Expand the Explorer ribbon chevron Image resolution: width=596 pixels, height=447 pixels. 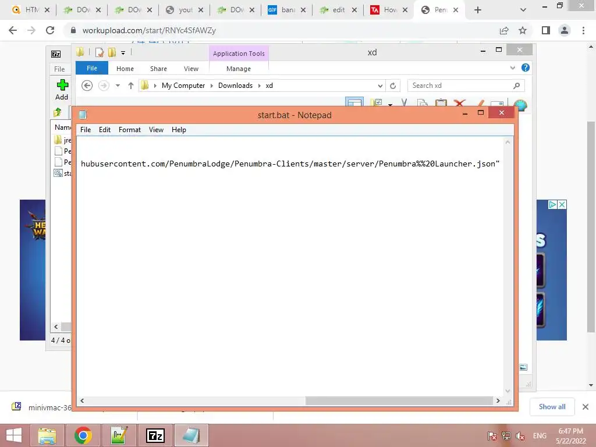(512, 68)
